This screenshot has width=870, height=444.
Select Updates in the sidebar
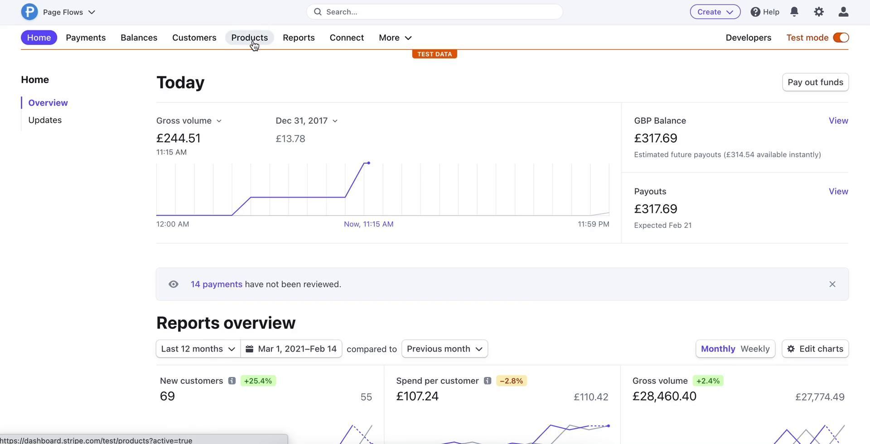click(x=45, y=120)
